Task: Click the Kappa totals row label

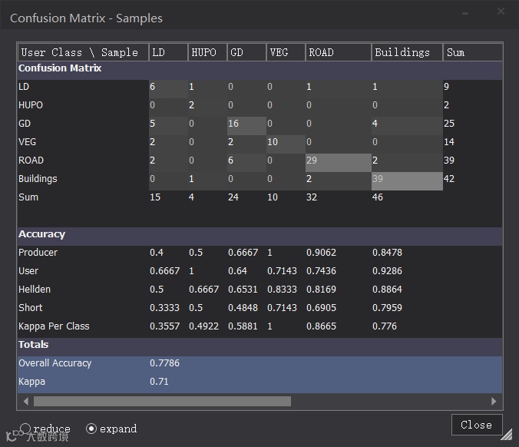Action: [x=31, y=382]
